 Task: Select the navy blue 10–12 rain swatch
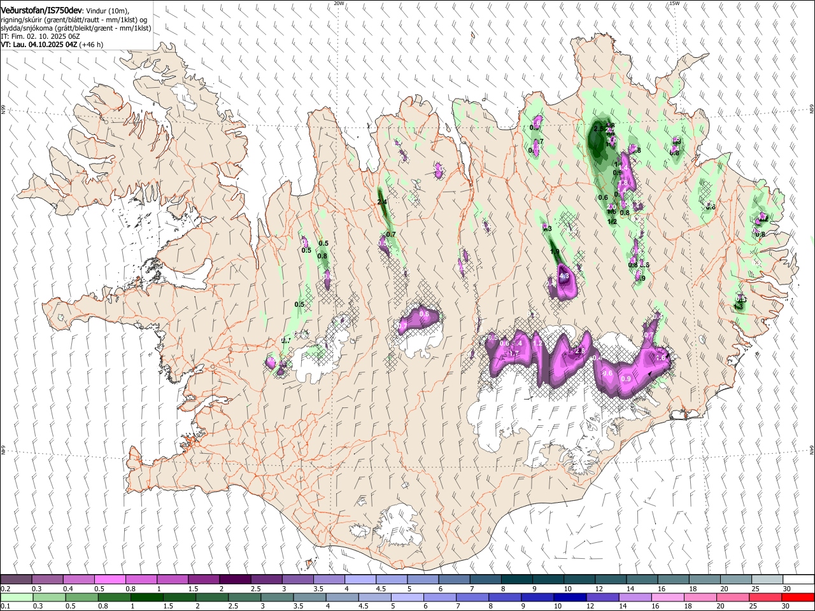(x=569, y=597)
